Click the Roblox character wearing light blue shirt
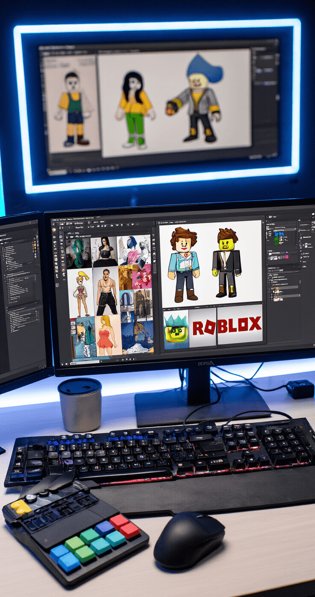This screenshot has height=597, width=315. point(184,264)
